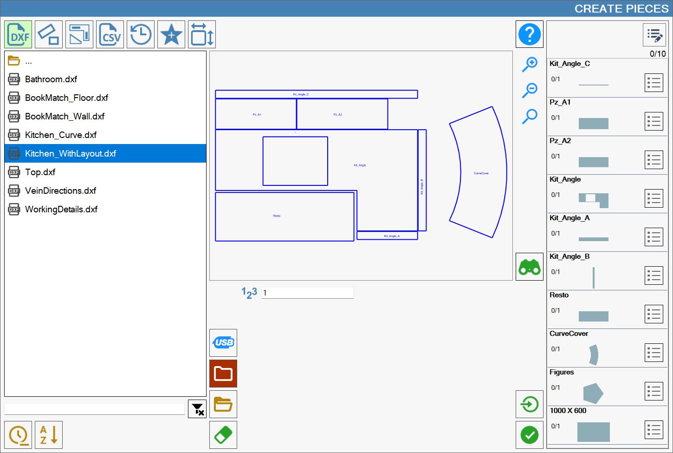The image size is (673, 453).
Task: Select Bathroom.dxf file
Action: [x=105, y=79]
